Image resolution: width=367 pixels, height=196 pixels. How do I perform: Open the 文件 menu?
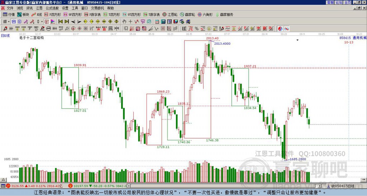[10, 8]
